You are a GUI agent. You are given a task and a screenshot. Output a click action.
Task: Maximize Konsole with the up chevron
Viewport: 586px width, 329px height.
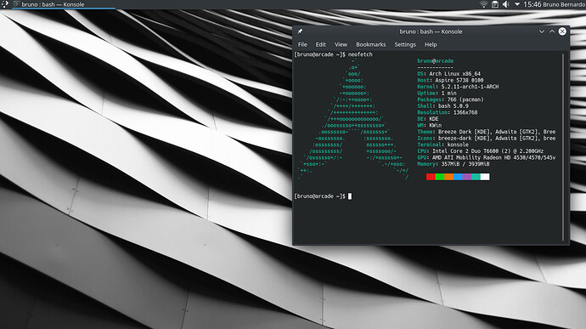[552, 31]
